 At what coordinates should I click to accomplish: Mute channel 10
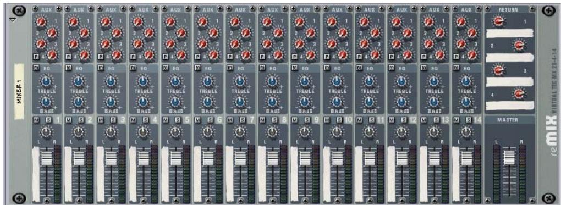point(327,119)
